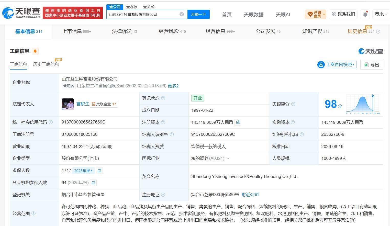This screenshot has height=226, width=390.
Task: Open help for 登记状态
Action: click(163, 98)
